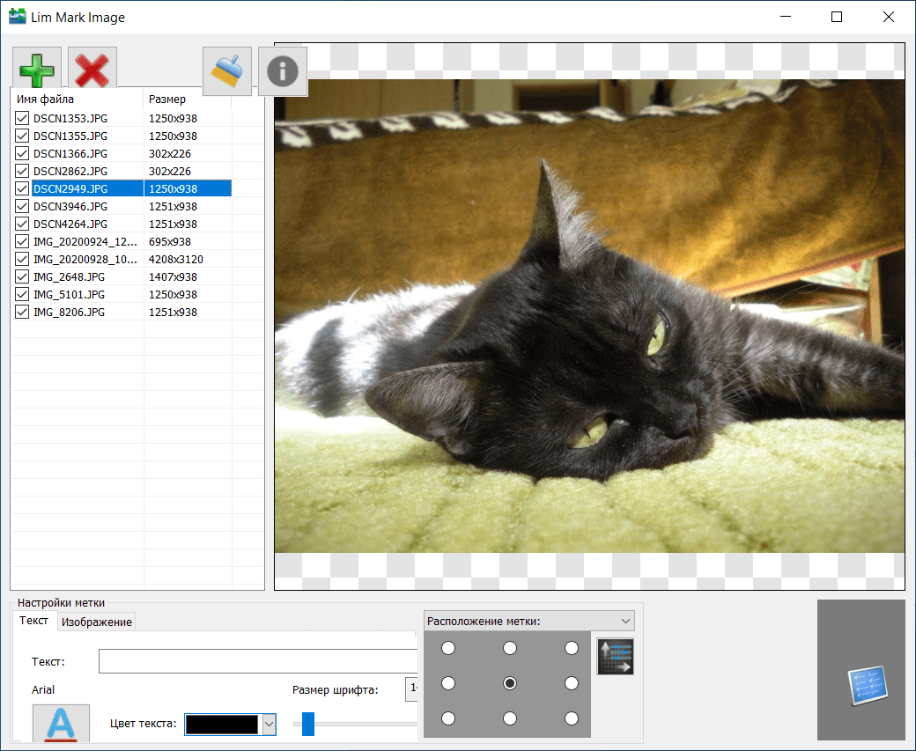Screen dimensions: 916x751
Task: Select top-center mark position radio button
Action: 510,648
